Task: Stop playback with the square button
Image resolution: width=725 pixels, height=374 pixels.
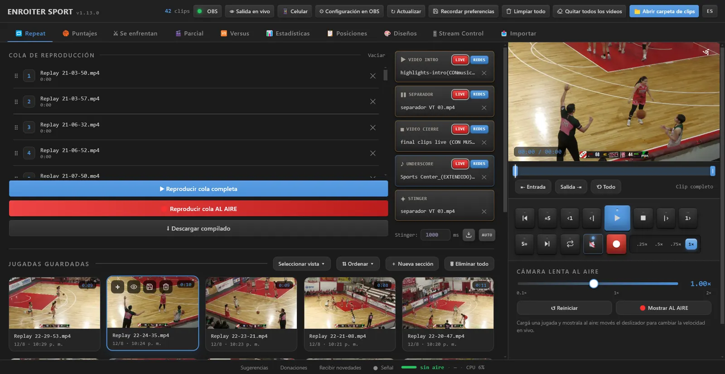Action: [643, 218]
